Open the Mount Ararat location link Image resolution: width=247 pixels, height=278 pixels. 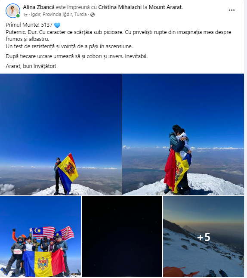[165, 7]
